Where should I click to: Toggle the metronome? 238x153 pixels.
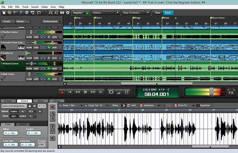tap(119, 92)
